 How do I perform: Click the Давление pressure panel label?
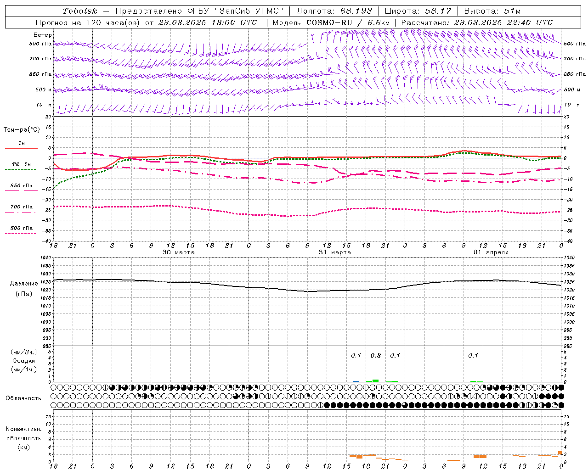[24, 284]
